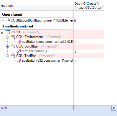Screen dimensions: 117x116
Task: Click the Sum total value 3
Action: (75, 108)
